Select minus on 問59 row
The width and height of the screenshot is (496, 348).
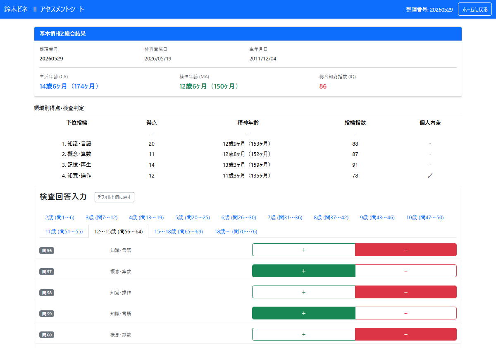406,313
